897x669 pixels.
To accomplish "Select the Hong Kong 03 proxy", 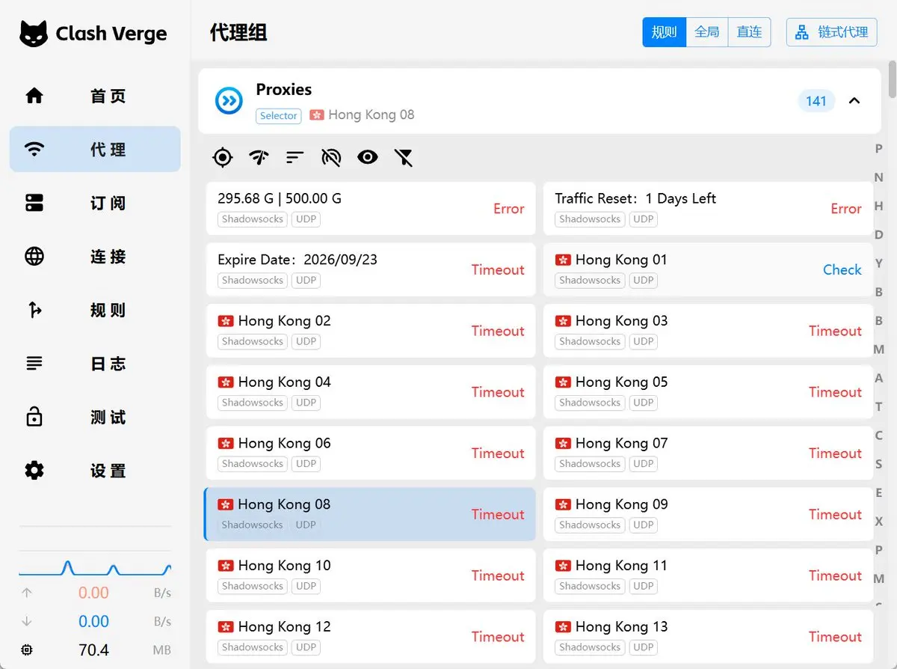I will point(708,331).
